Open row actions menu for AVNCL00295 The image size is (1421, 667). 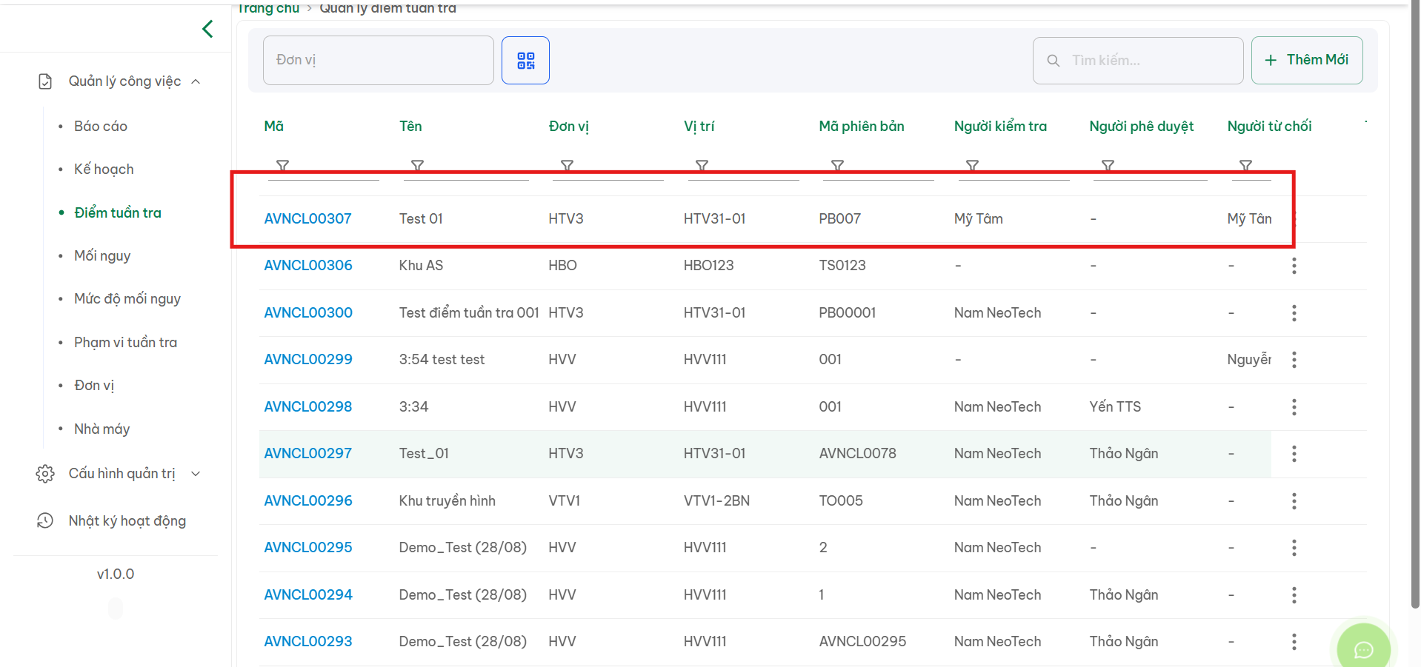click(1294, 548)
